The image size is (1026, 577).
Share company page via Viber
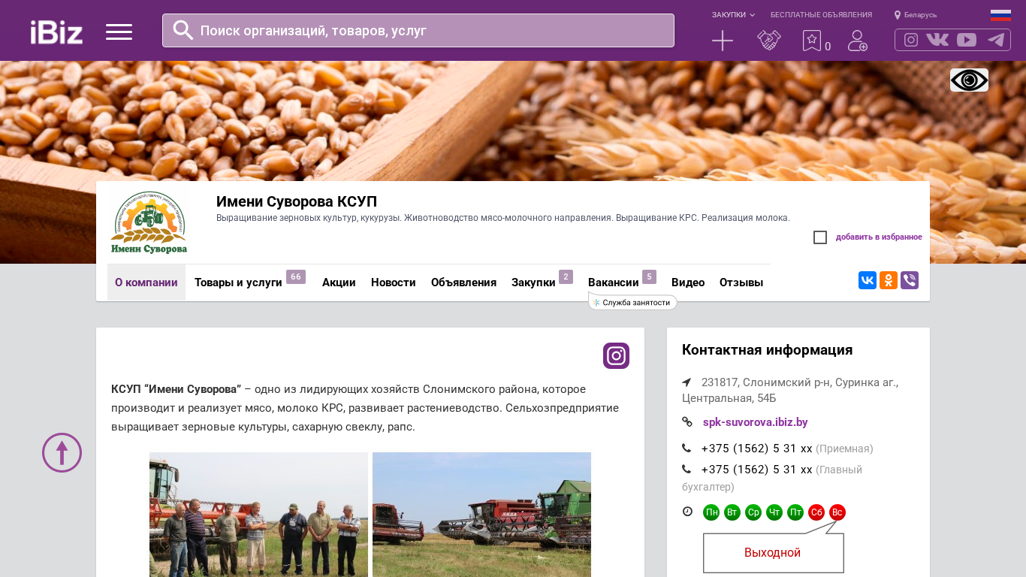coord(910,280)
